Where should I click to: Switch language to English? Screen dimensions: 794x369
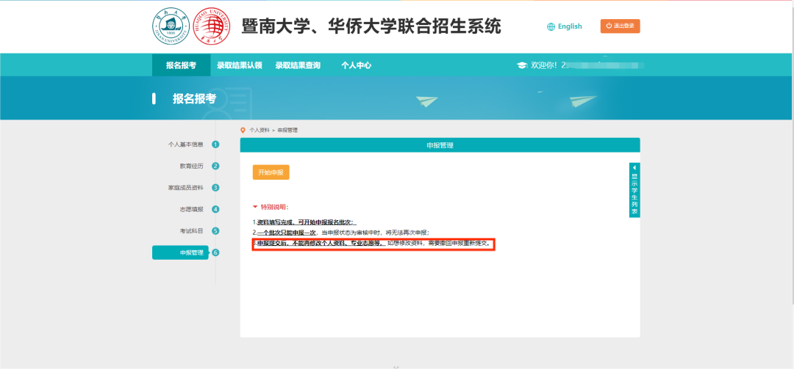(570, 26)
